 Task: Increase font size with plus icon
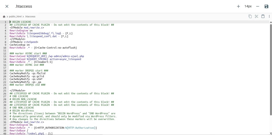238,6
